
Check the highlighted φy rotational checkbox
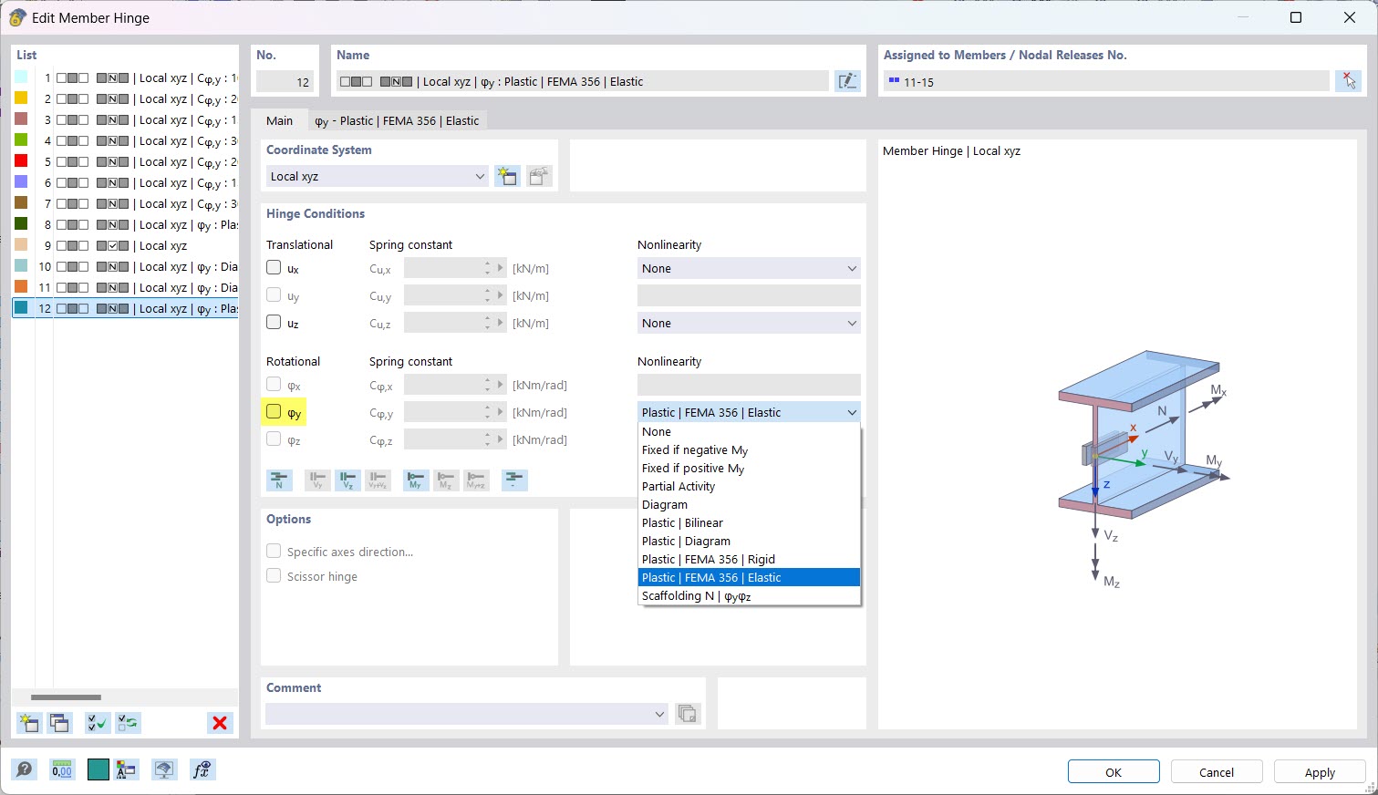273,411
